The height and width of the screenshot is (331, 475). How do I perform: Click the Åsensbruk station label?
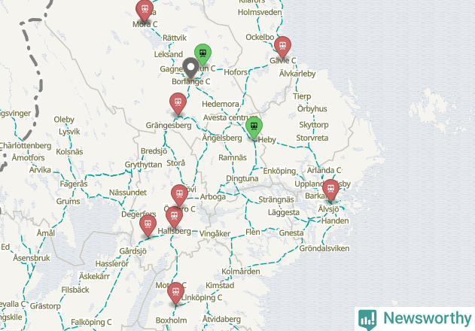click(32, 258)
